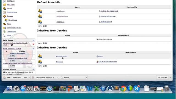Click the Build Executor Status heading link
The width and height of the screenshot is (176, 99).
[12, 49]
